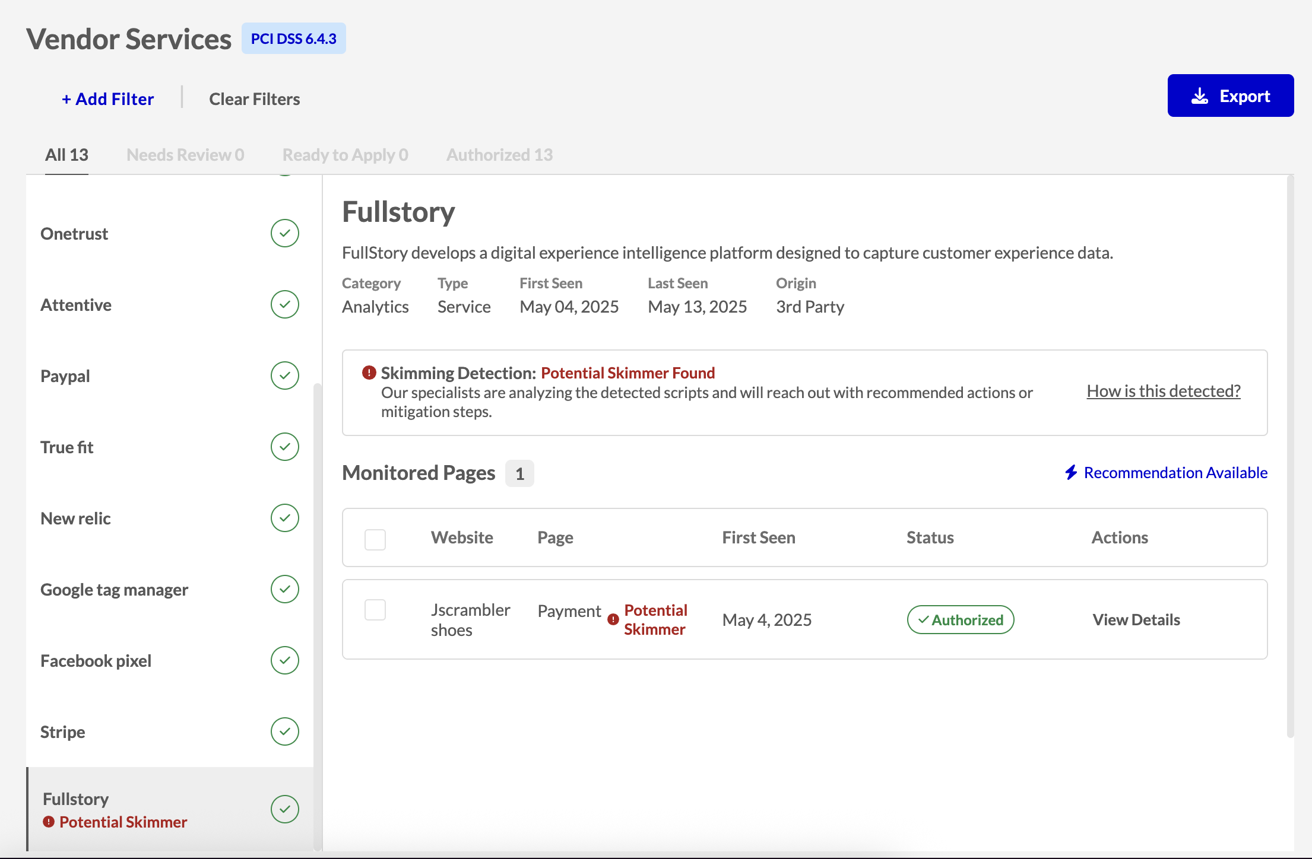Click the green check icon beside Facebook pixel
This screenshot has height=859, width=1312.
pos(285,660)
